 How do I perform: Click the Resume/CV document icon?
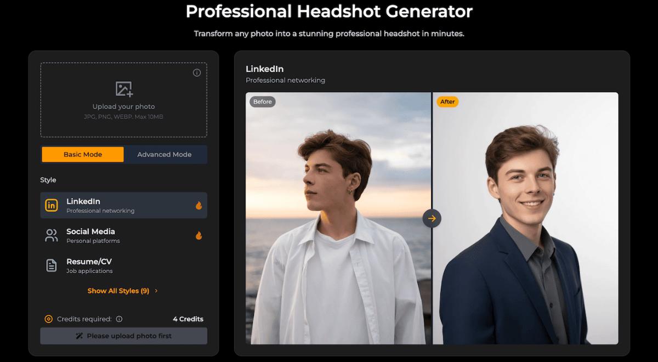click(51, 265)
